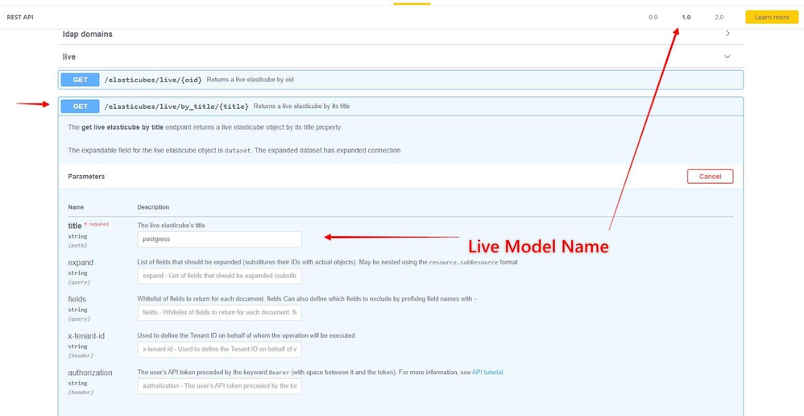Viewport: 804px width, 416px height.
Task: Switch to the 2.0 API version tab
Action: point(719,17)
